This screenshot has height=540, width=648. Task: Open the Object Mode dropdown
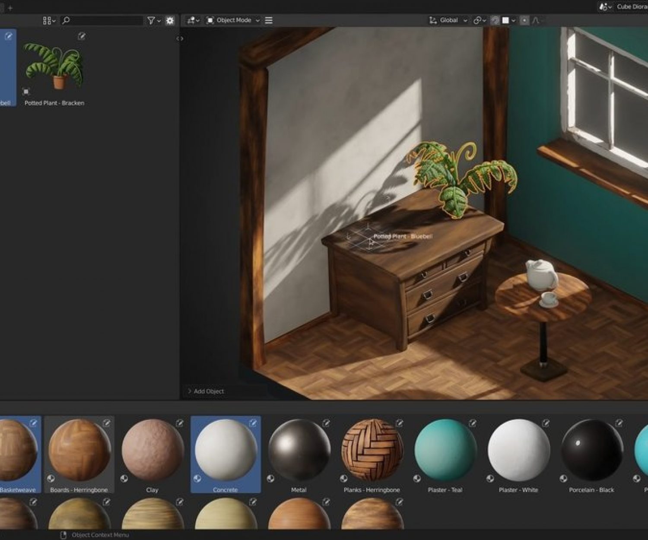click(233, 20)
